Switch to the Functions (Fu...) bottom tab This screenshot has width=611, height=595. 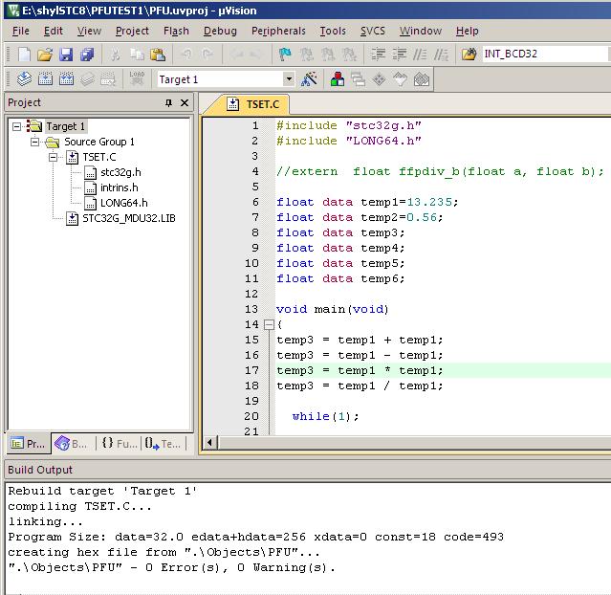click(119, 444)
